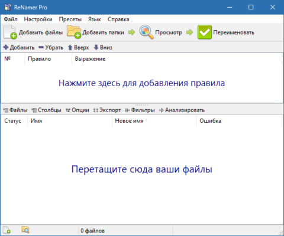Click the 'Перетащите сюда ваши файлы' text
Viewport: 284px width, 236px height.
(141, 169)
